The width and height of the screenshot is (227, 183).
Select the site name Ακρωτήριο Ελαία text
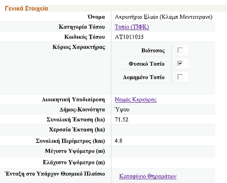tap(137, 17)
